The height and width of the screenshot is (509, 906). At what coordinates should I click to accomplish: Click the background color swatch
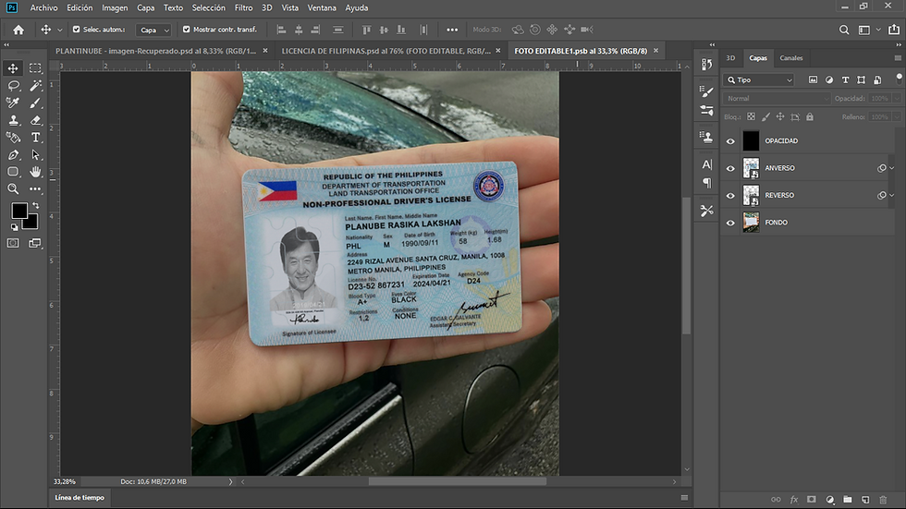click(x=32, y=224)
